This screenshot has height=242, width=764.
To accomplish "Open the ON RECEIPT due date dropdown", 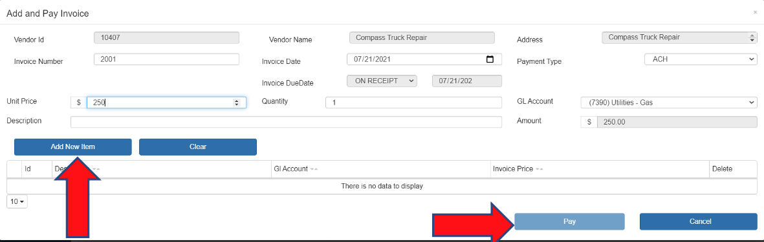I will 382,81.
